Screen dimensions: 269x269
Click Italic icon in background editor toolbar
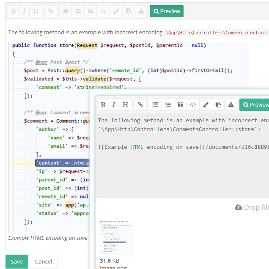[24, 11]
